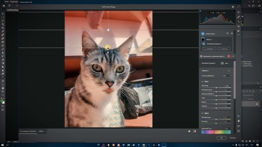Open the Camera Raw Masking tool

(x=238, y=22)
